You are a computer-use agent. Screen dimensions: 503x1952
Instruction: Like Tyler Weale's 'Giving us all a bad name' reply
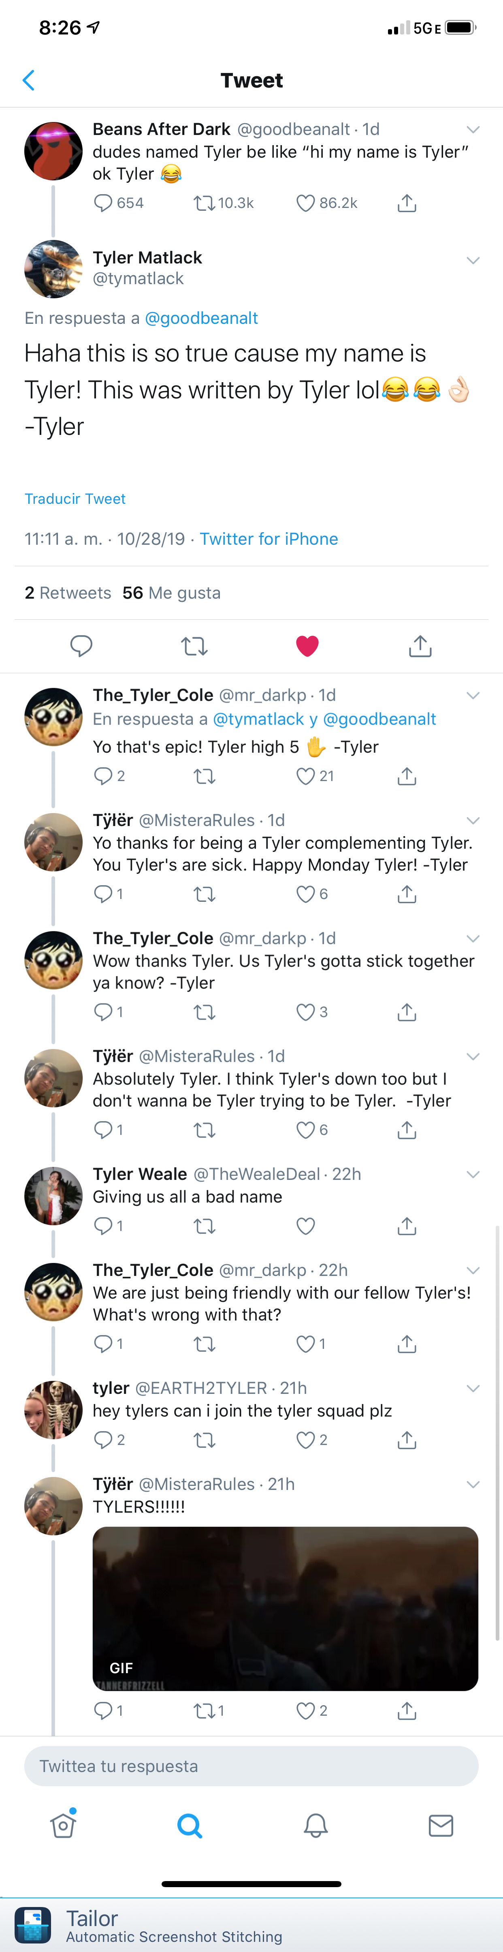click(305, 1225)
